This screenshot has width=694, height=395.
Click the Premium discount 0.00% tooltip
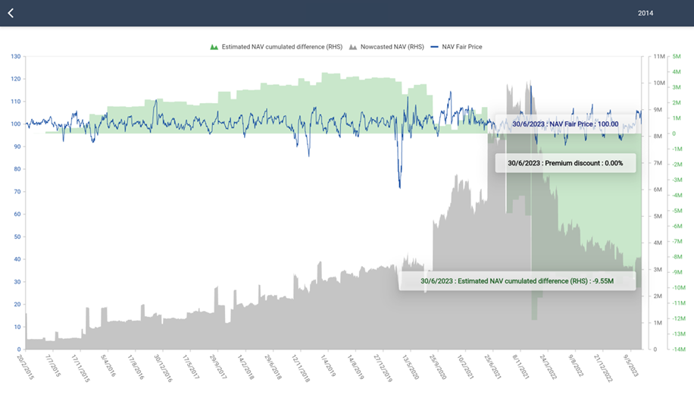click(564, 163)
